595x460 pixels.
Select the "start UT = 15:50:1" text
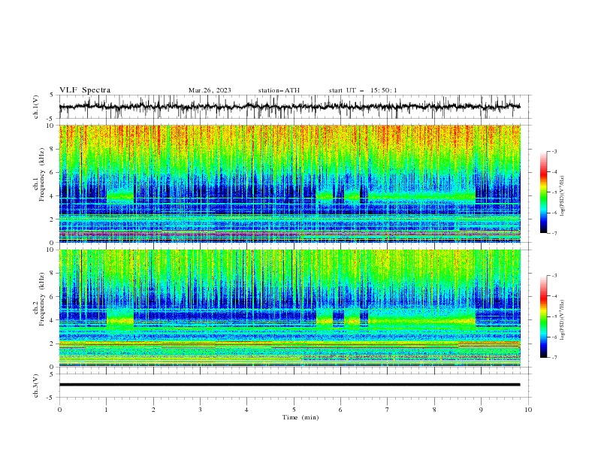coord(363,90)
